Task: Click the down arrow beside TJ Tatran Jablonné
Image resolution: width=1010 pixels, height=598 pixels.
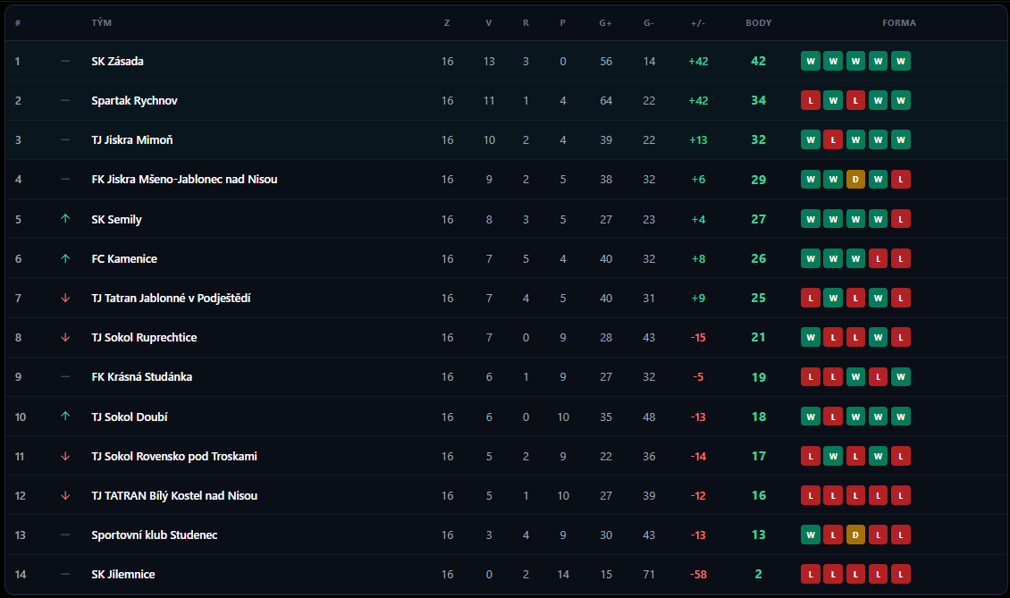Action: click(65, 298)
